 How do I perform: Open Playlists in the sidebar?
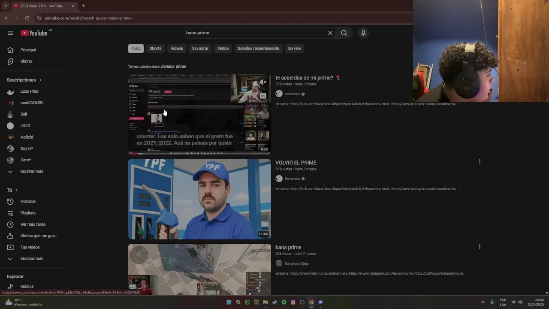[x=33, y=213]
